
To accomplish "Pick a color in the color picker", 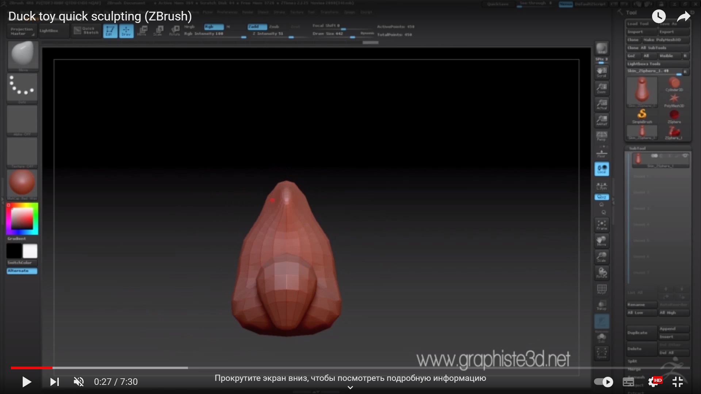I will 22,219.
